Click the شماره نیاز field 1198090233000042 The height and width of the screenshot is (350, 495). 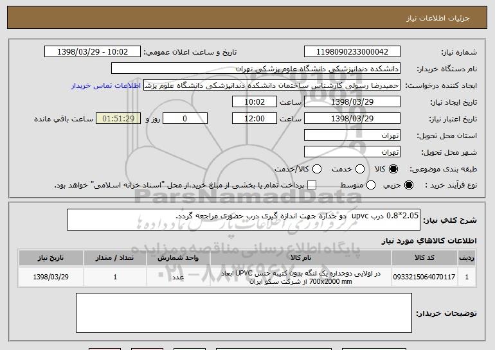(352, 52)
